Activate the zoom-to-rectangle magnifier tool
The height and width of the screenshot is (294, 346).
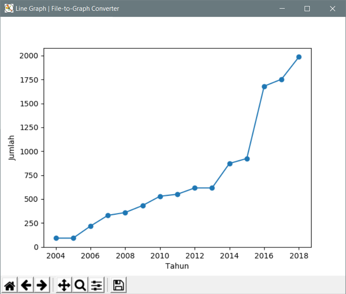click(x=80, y=285)
